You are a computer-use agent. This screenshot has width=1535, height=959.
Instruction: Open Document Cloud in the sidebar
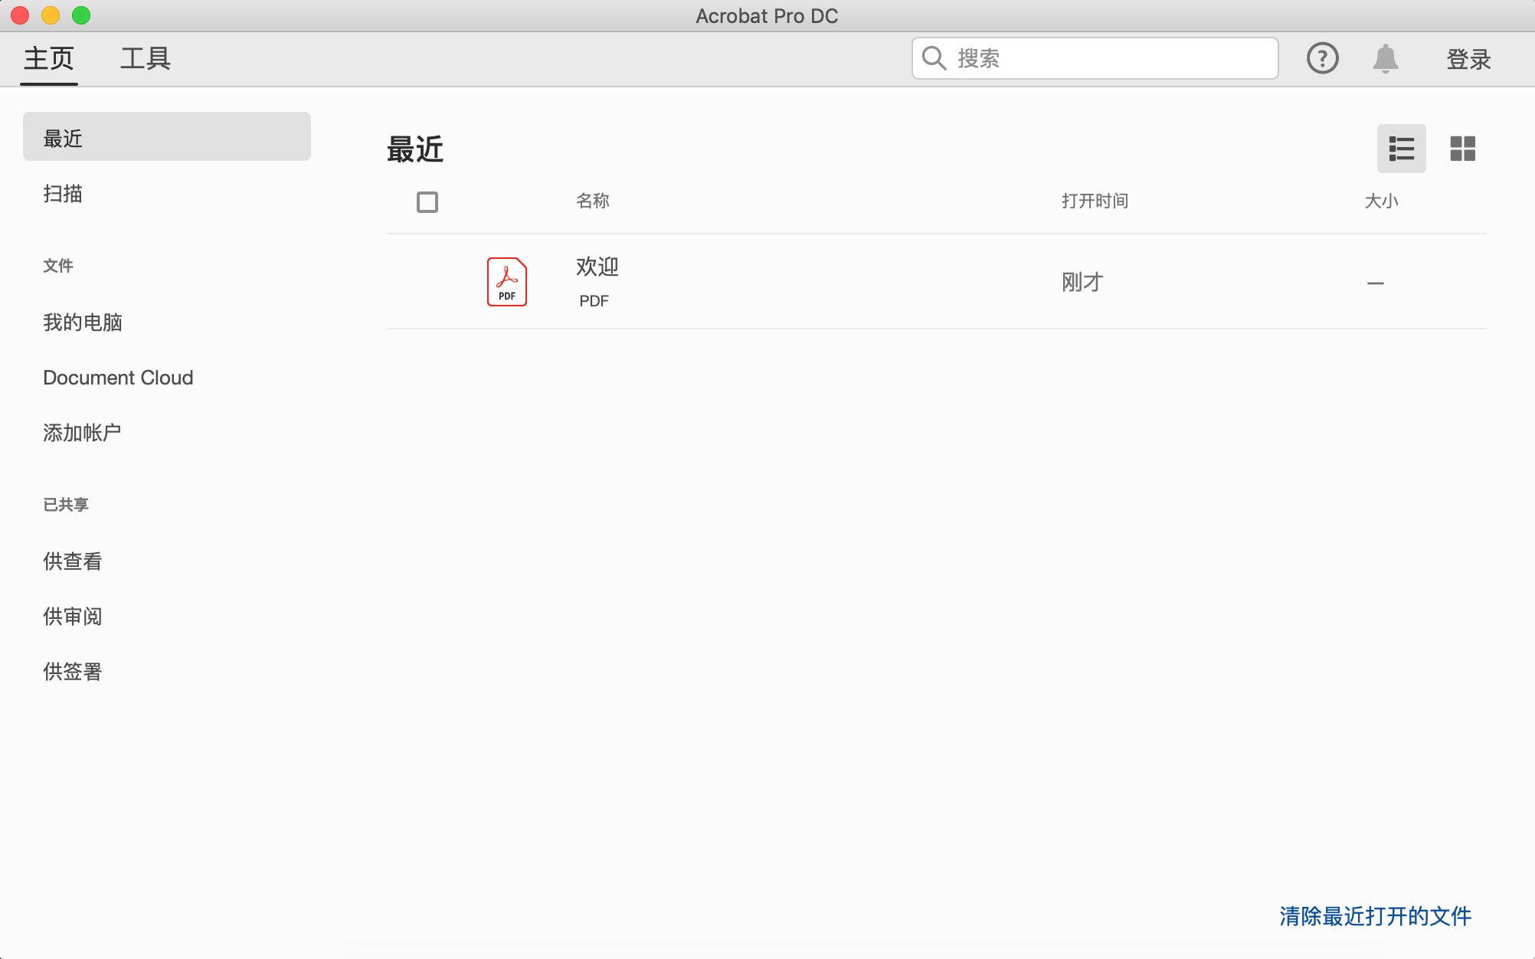pyautogui.click(x=118, y=378)
